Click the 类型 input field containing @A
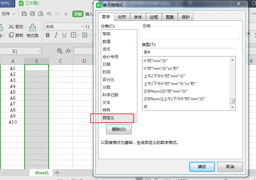 189,52
